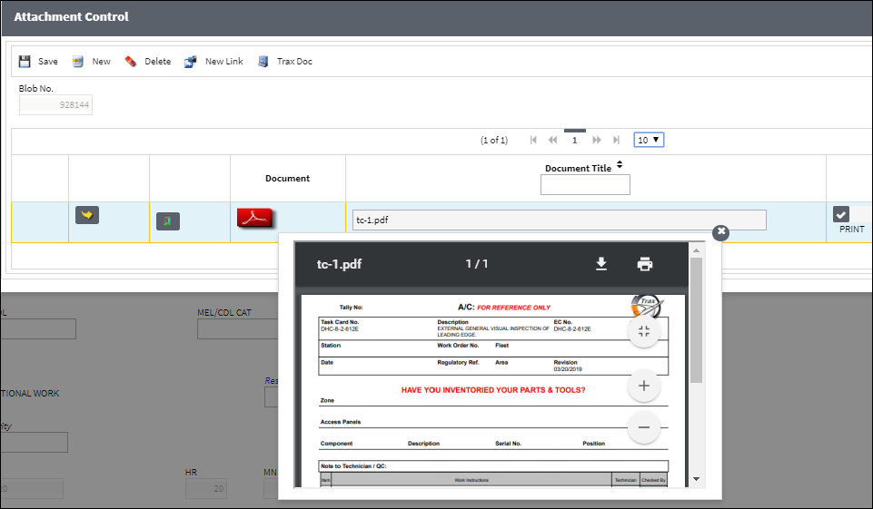Go to last page of results
Viewport: 873px width, 509px height.
pos(616,141)
